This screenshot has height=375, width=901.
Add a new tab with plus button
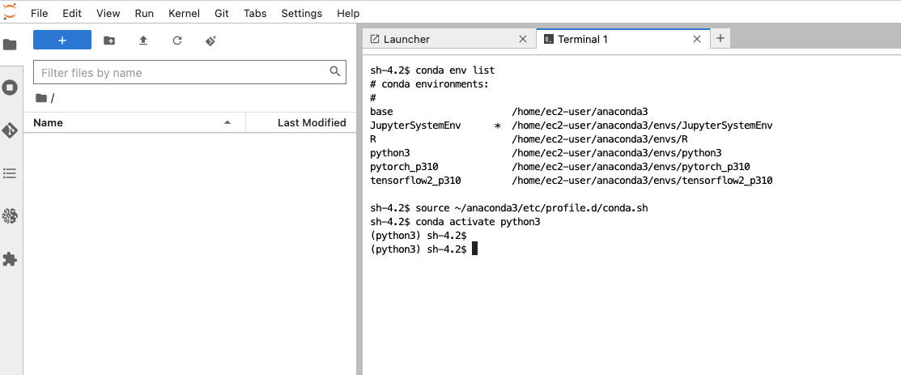pyautogui.click(x=720, y=39)
